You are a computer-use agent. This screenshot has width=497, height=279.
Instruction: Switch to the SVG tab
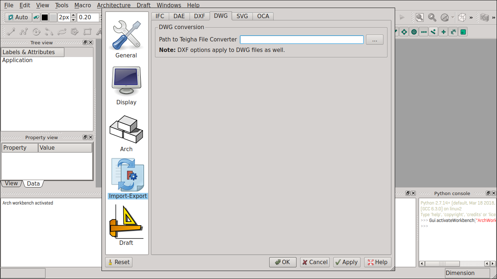242,16
